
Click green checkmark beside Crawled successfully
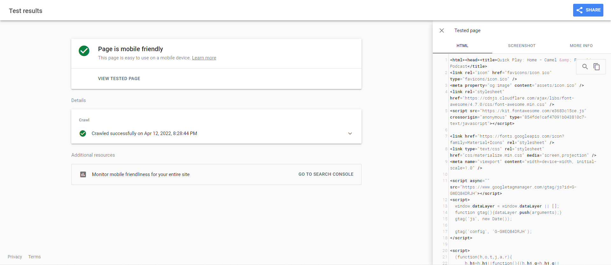pos(83,133)
